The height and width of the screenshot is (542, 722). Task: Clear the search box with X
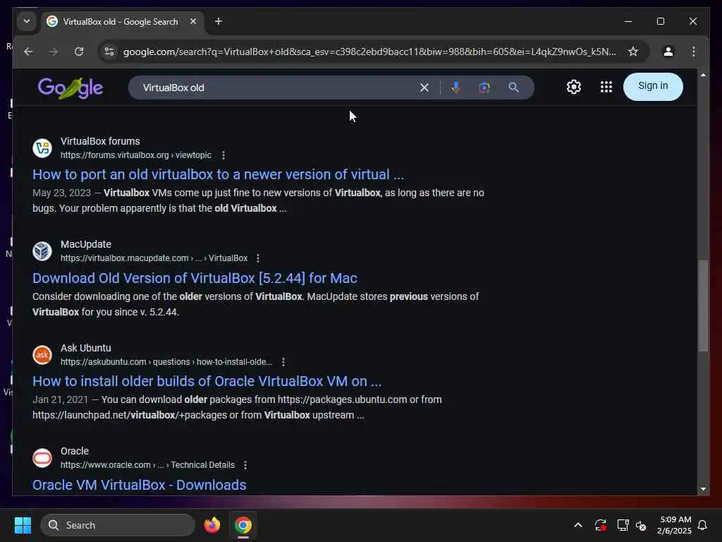click(424, 88)
